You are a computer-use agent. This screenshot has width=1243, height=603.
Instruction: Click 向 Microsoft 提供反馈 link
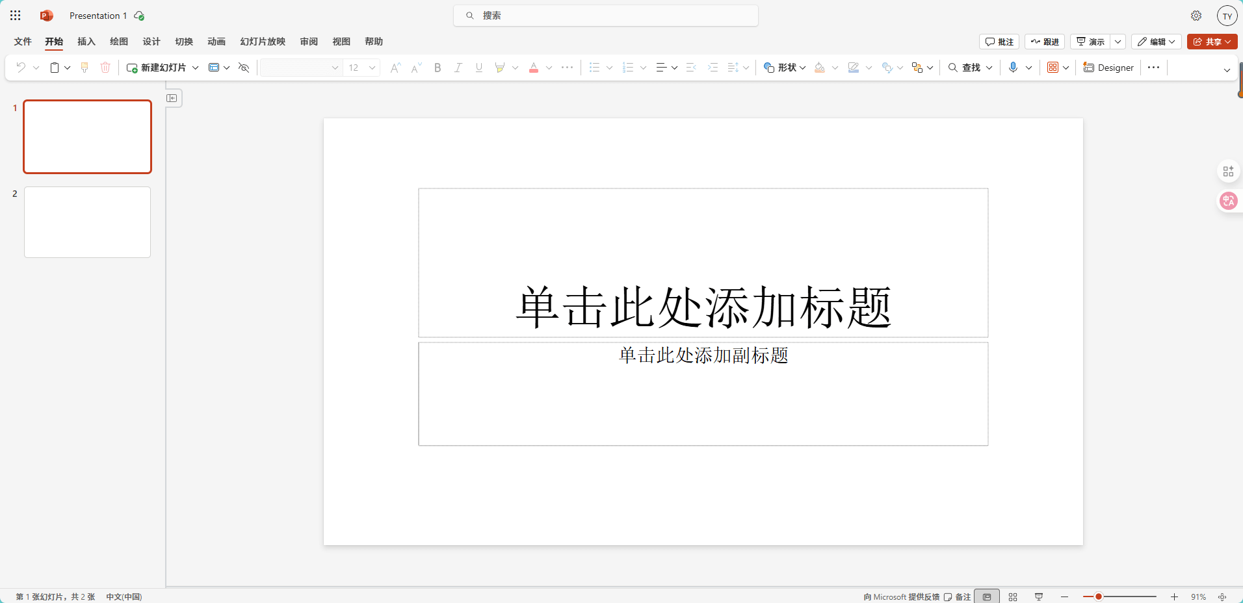pos(901,597)
